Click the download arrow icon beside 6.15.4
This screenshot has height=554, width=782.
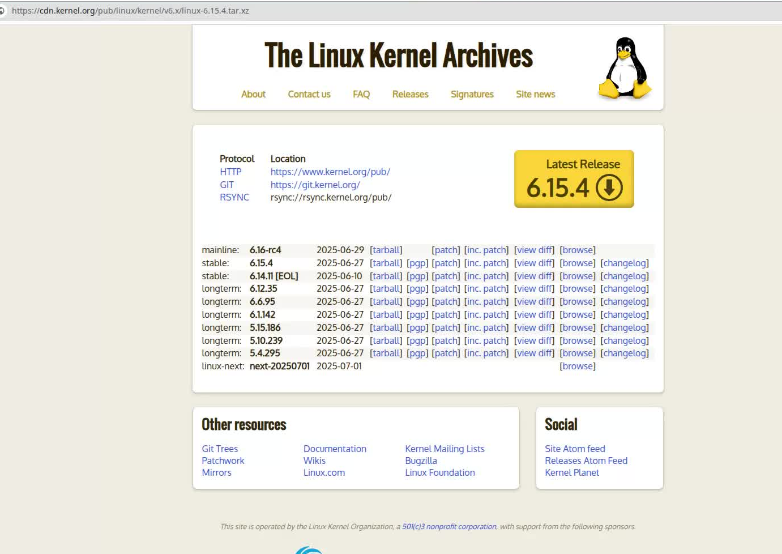[609, 188]
